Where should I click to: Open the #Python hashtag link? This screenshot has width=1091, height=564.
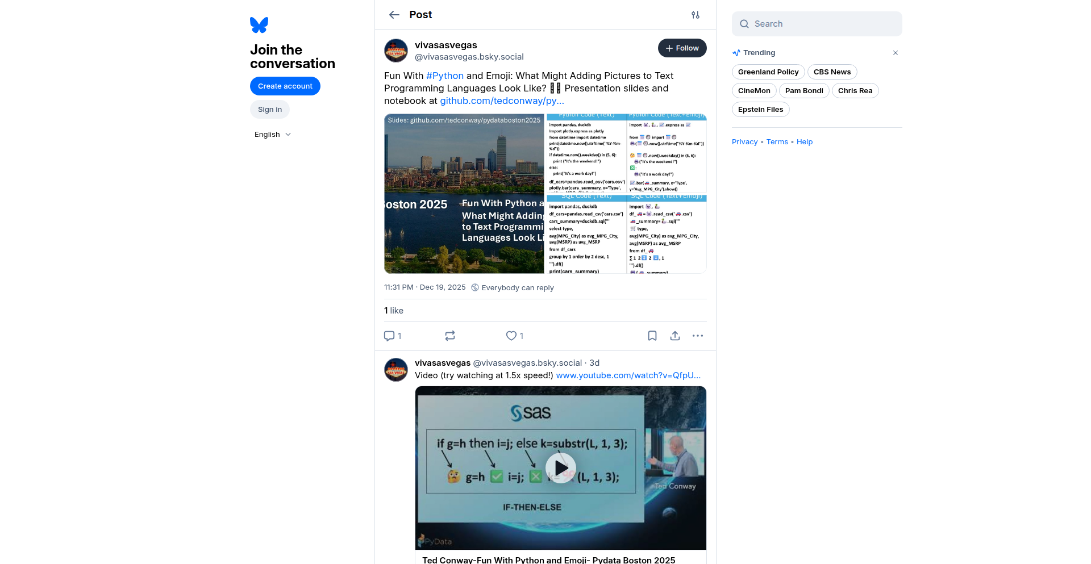coord(445,76)
